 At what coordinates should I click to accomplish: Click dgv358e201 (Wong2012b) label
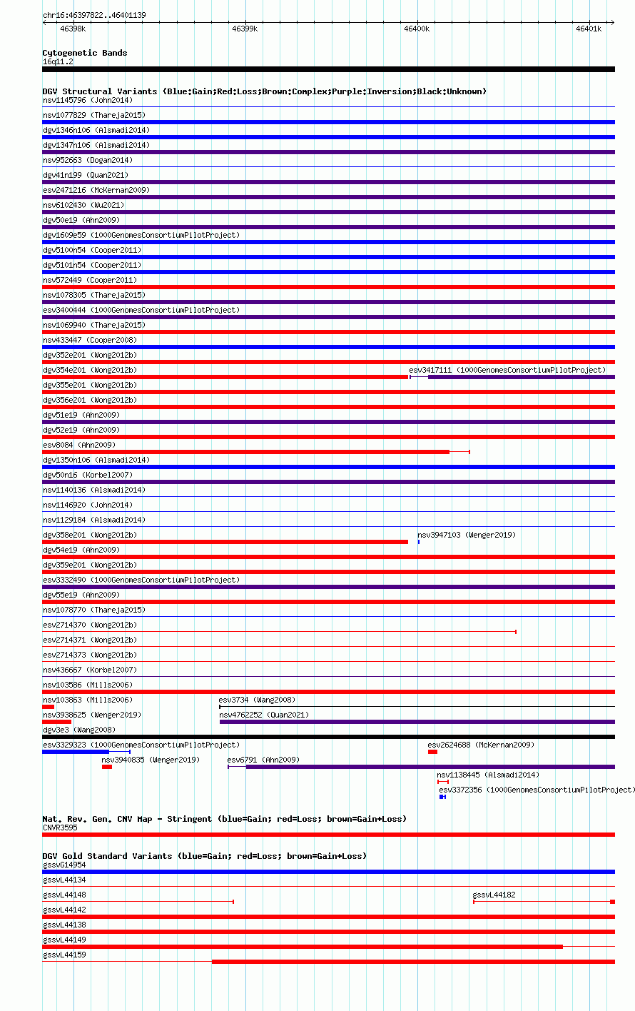click(90, 535)
